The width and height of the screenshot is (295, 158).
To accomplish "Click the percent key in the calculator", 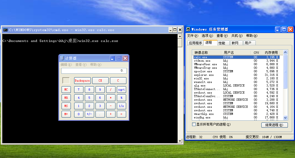I will [x=121, y=98].
